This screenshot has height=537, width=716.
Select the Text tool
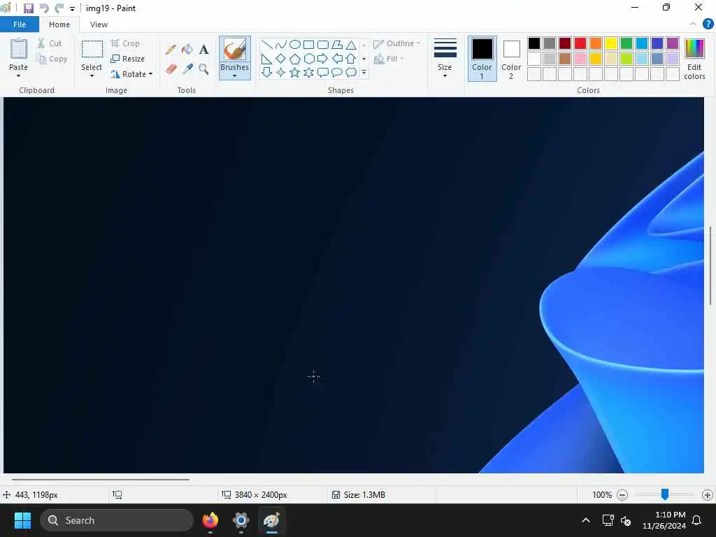(x=203, y=50)
